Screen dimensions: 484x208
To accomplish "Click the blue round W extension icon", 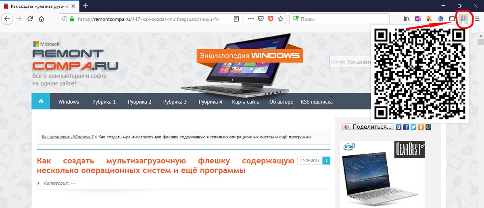I will (441, 19).
